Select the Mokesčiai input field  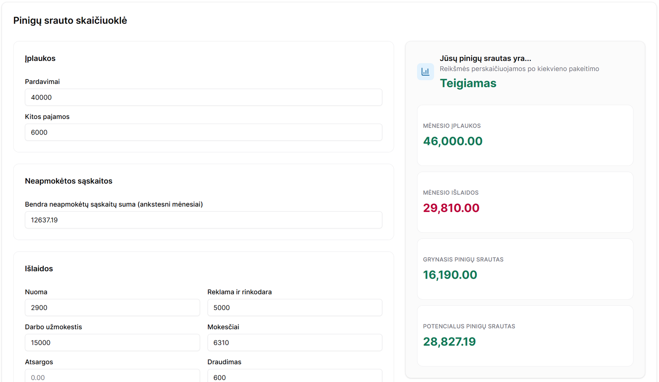(294, 343)
